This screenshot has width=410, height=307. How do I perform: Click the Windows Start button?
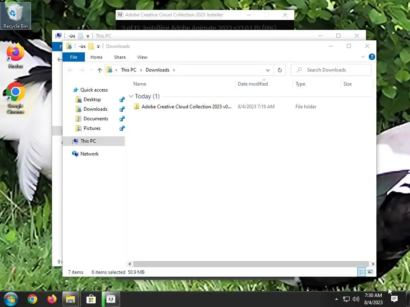tap(11, 299)
